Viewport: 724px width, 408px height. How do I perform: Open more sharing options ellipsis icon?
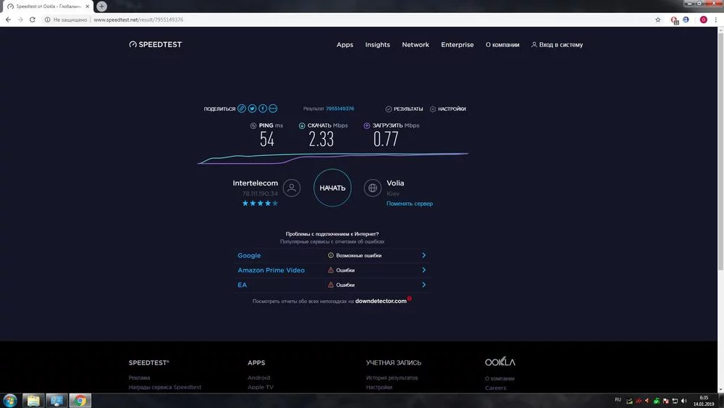pyautogui.click(x=273, y=109)
